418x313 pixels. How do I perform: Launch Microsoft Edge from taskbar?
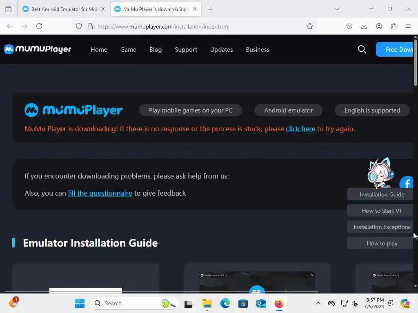225,303
